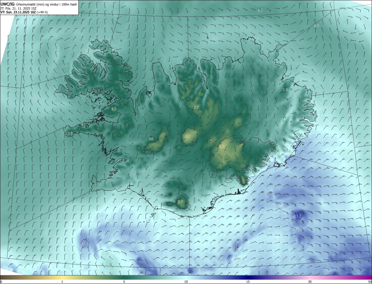Click the 6.9 value label on the map

pyautogui.click(x=316, y=26)
